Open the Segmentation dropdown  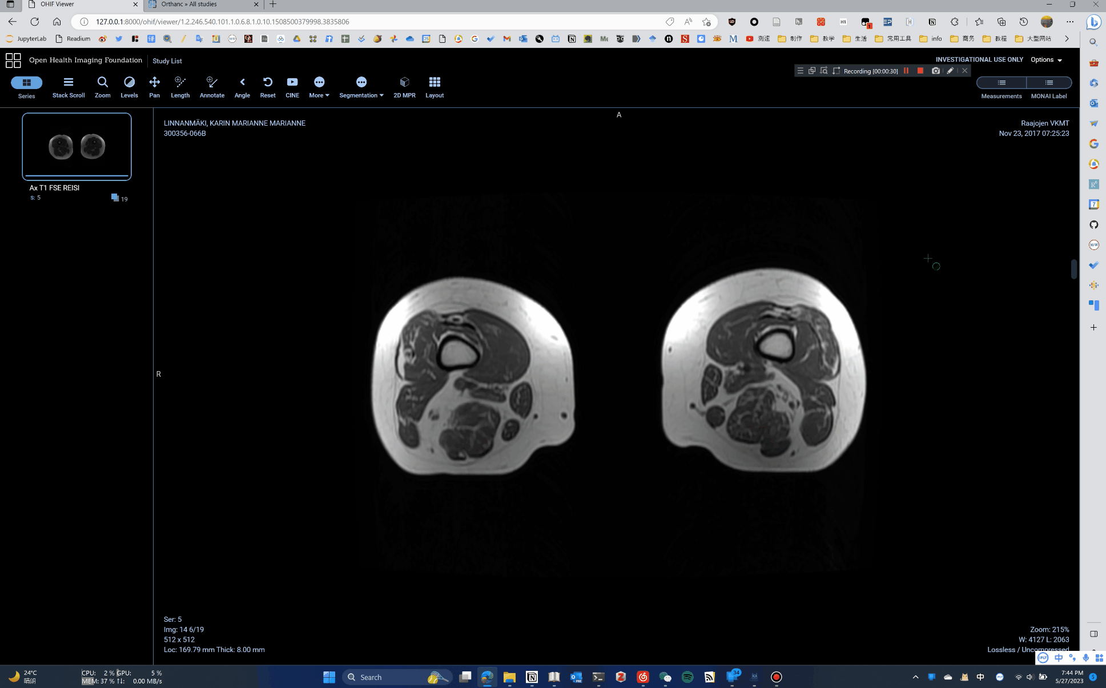pos(360,87)
